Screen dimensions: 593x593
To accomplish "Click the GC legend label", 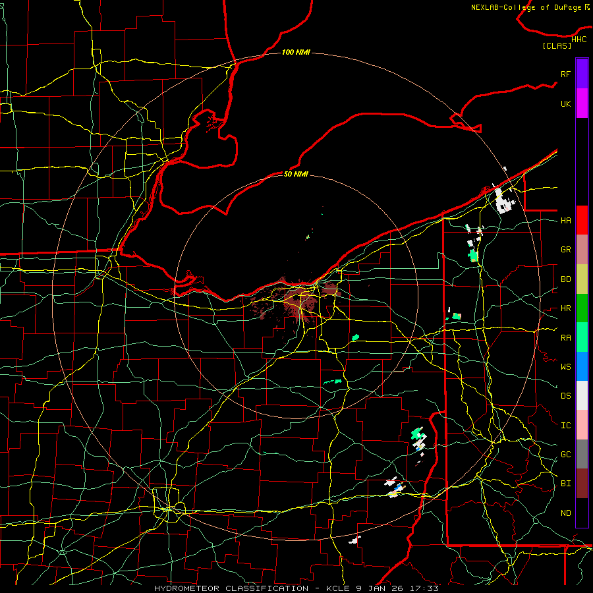I will [565, 454].
